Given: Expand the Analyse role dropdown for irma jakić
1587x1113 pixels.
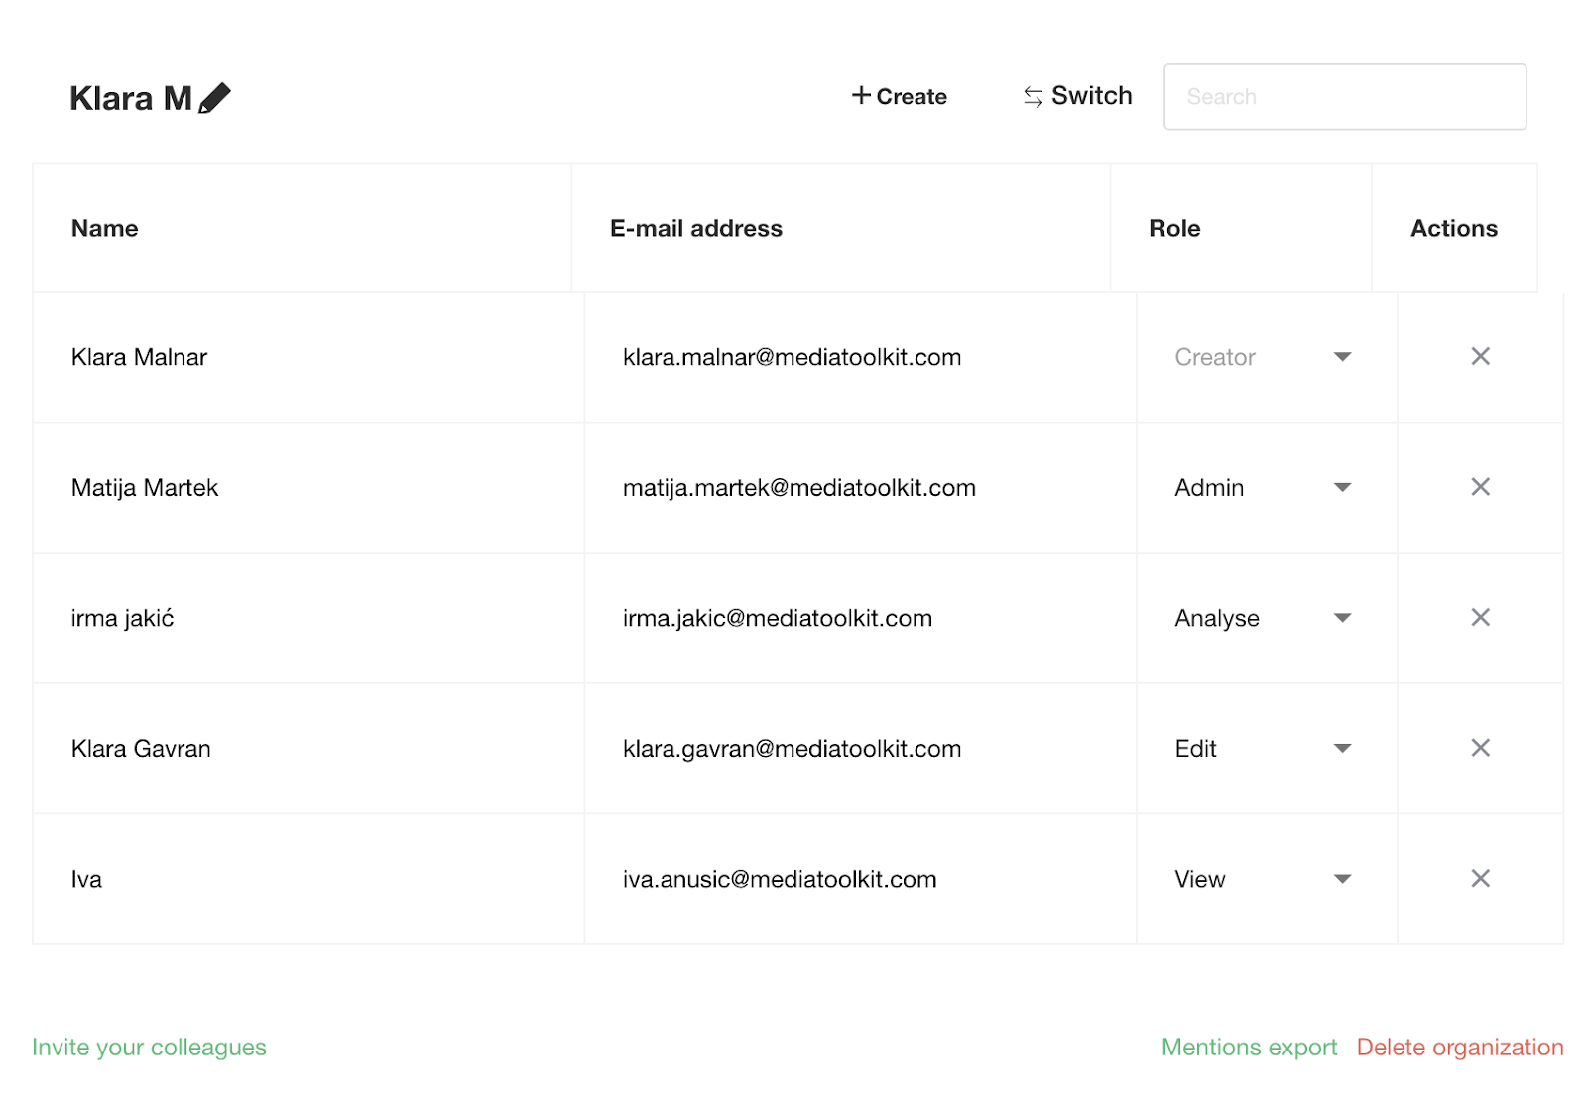Looking at the screenshot, I should tap(1263, 618).
